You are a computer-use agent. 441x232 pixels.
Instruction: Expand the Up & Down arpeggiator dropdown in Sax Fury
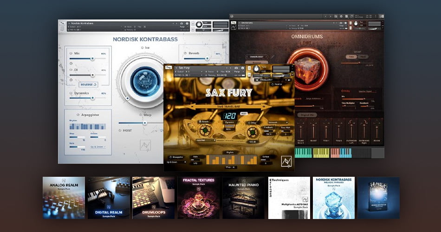point(176,162)
